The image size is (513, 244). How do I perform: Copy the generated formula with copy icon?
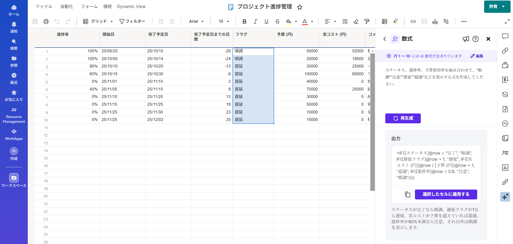[x=407, y=195]
